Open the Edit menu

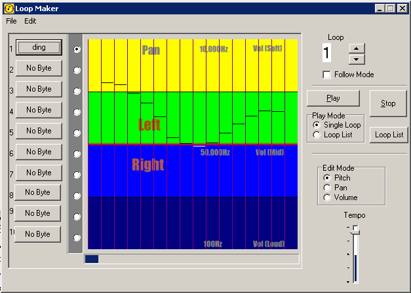tap(30, 21)
